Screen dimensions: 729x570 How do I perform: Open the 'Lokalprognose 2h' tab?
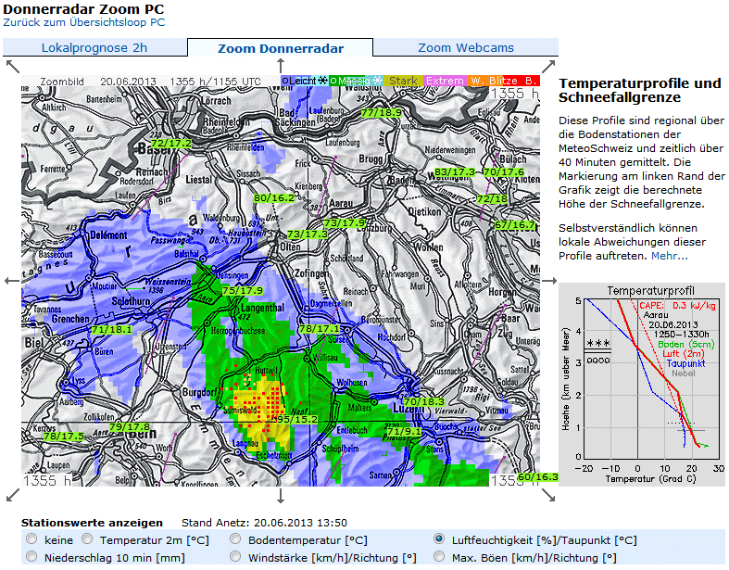(94, 47)
